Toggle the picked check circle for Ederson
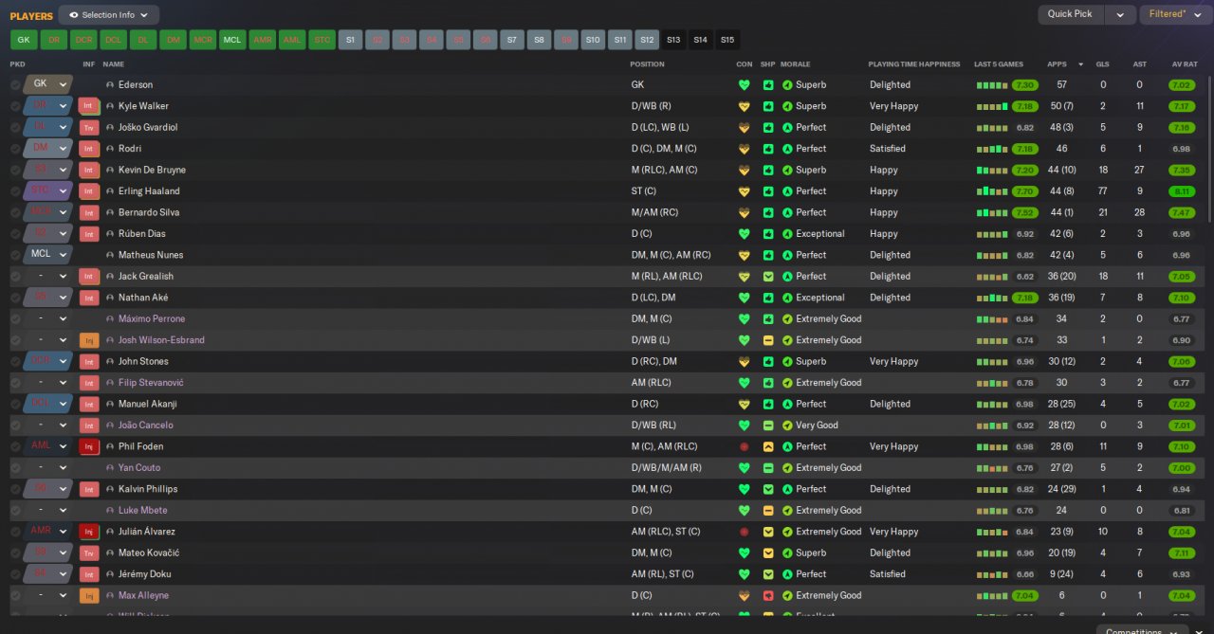 point(15,84)
